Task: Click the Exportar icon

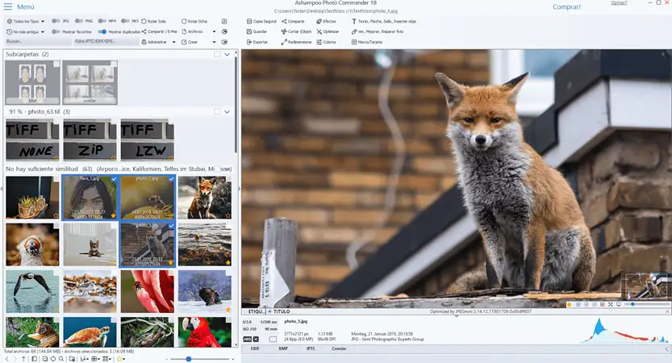Action: coord(249,42)
